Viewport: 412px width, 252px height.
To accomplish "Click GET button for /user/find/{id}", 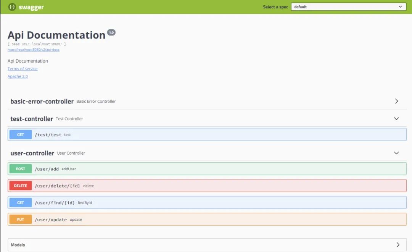I will click(21, 202).
